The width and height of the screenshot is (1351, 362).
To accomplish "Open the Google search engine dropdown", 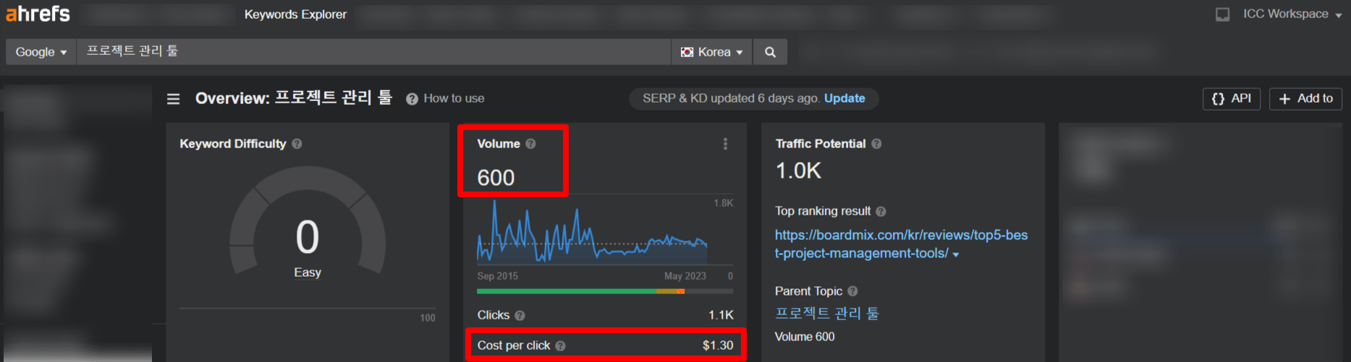I will click(41, 52).
